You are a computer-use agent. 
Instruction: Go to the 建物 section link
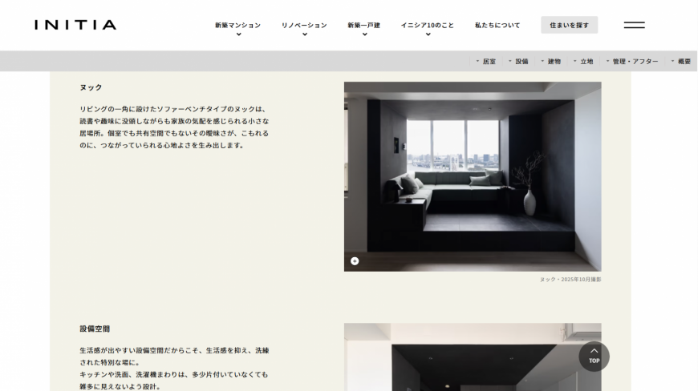tap(551, 62)
